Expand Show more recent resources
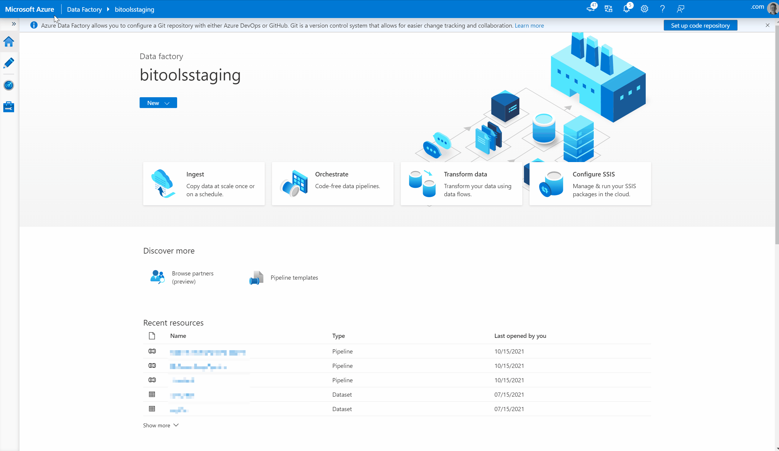The height and width of the screenshot is (451, 779). [x=161, y=425]
